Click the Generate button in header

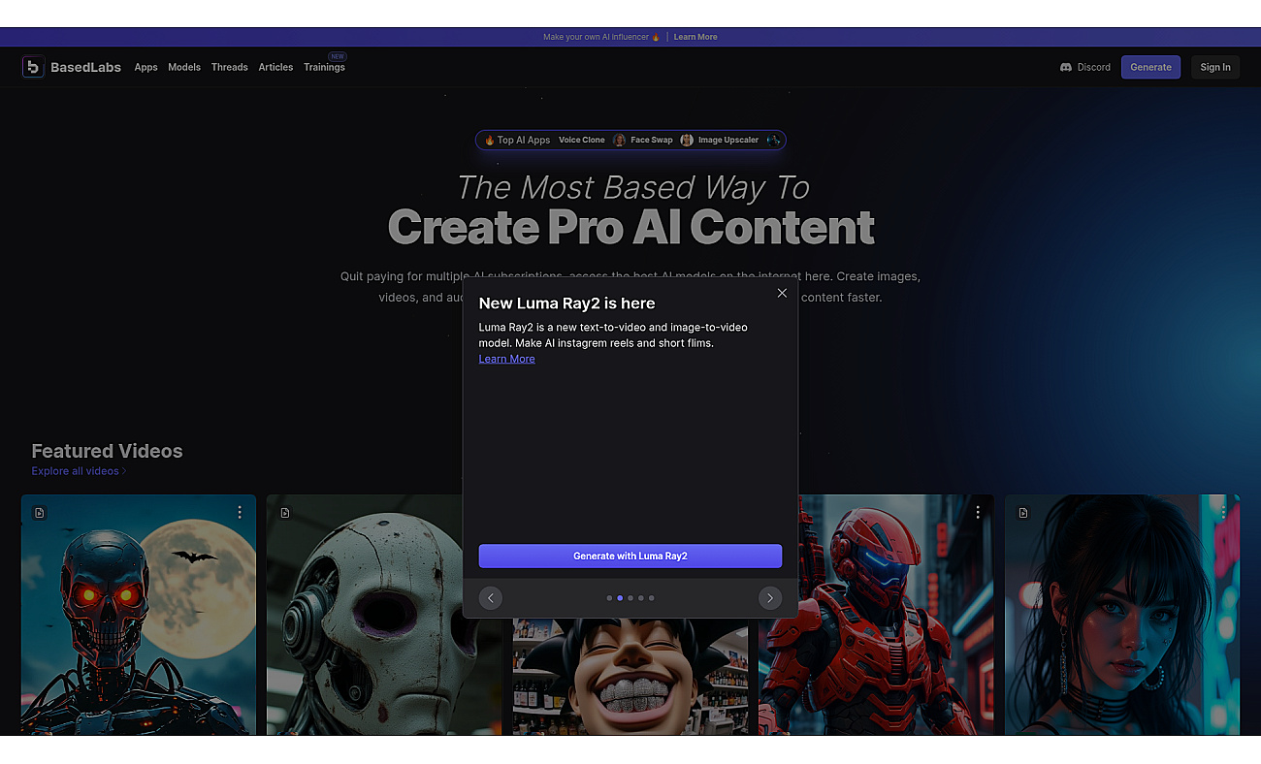pyautogui.click(x=1150, y=67)
